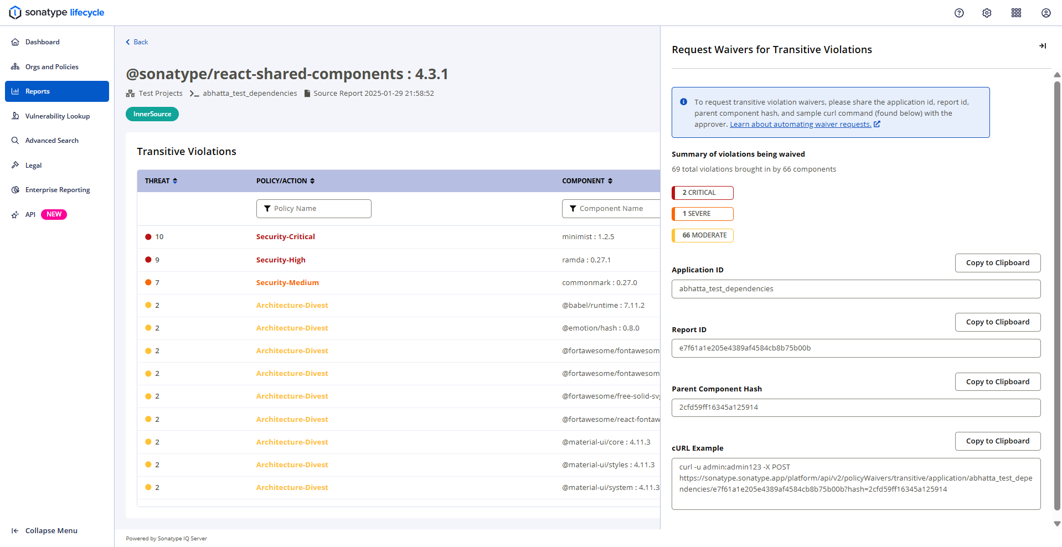Click @emotion/hash : 0.8.0 component
Viewport: 1062px width, 547px height.
pos(601,328)
